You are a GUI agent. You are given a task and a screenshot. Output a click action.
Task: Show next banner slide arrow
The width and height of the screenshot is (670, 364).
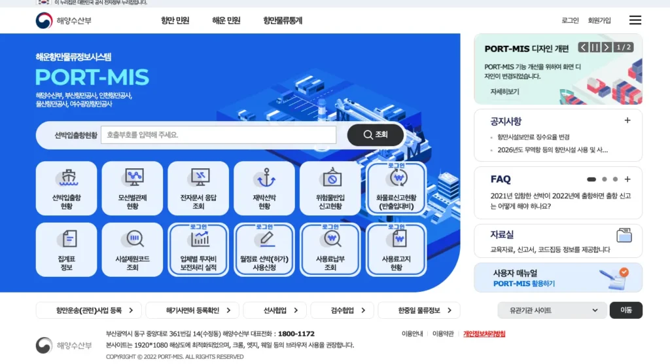607,47
